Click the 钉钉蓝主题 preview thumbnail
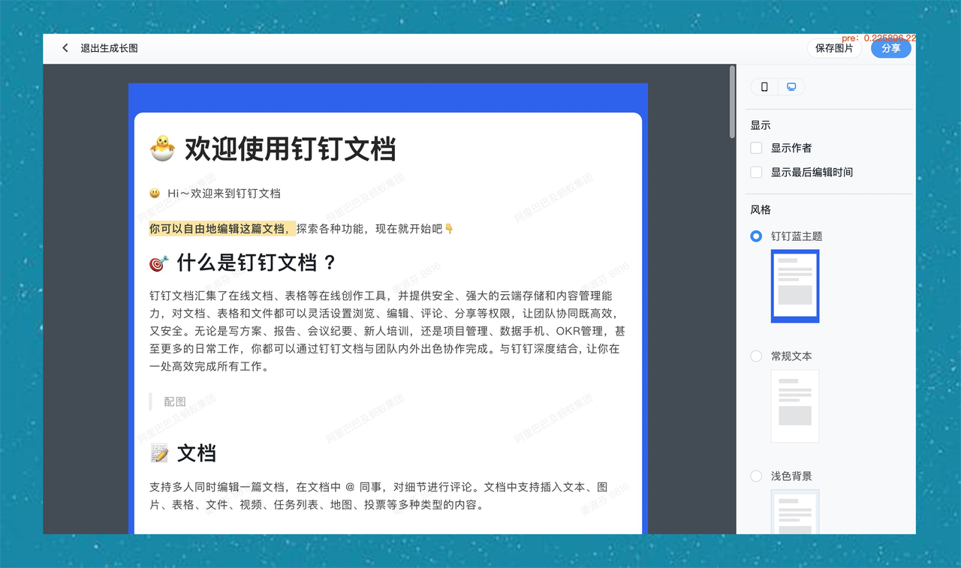The width and height of the screenshot is (961, 568). 795,286
